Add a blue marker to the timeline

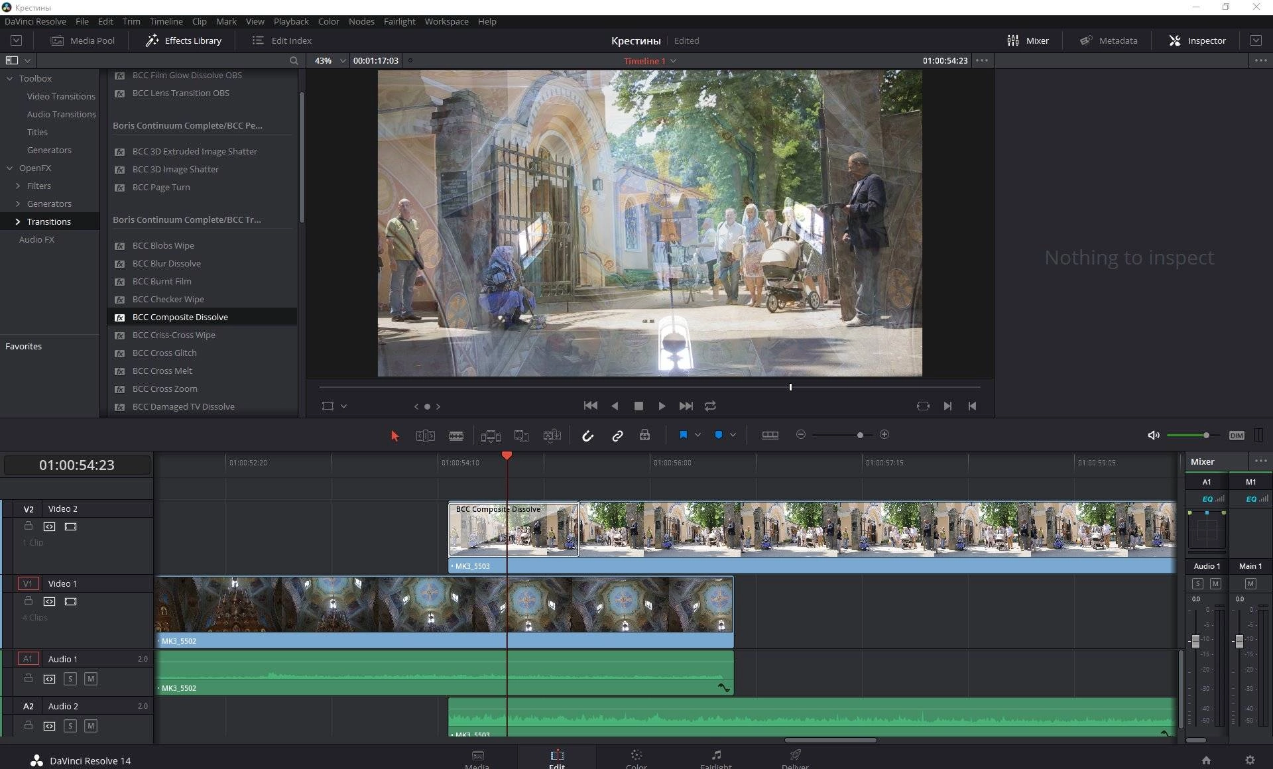[x=718, y=435]
